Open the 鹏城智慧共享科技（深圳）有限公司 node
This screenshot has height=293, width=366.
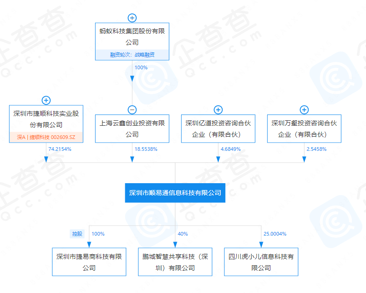point(175,262)
